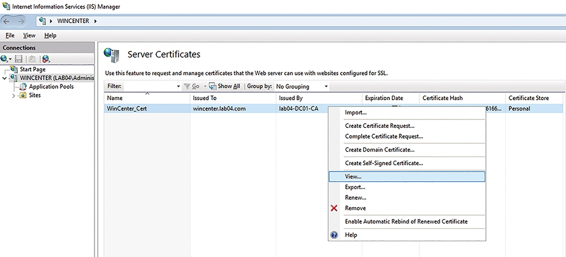
Task: Click the lab04-DC01-CA issuer cell
Action: click(x=298, y=108)
